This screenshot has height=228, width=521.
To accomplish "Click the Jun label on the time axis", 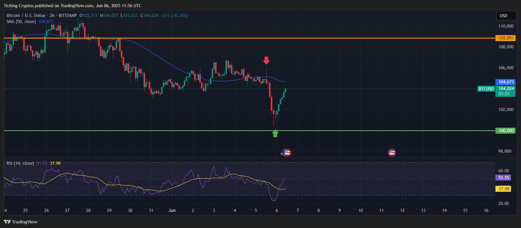I will pyautogui.click(x=172, y=210).
